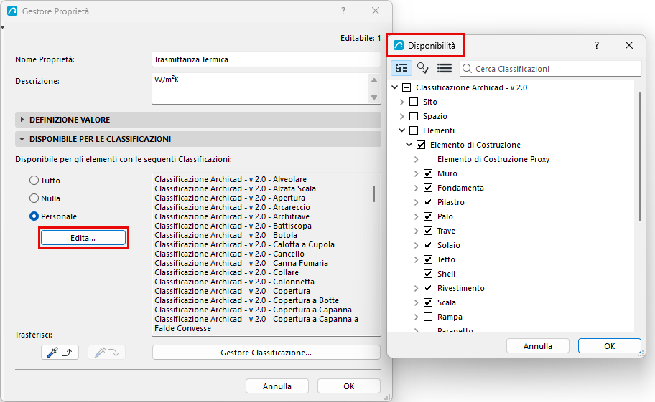Switch Disponibilità to hierarchical tree view
The height and width of the screenshot is (402, 655).
coord(401,68)
